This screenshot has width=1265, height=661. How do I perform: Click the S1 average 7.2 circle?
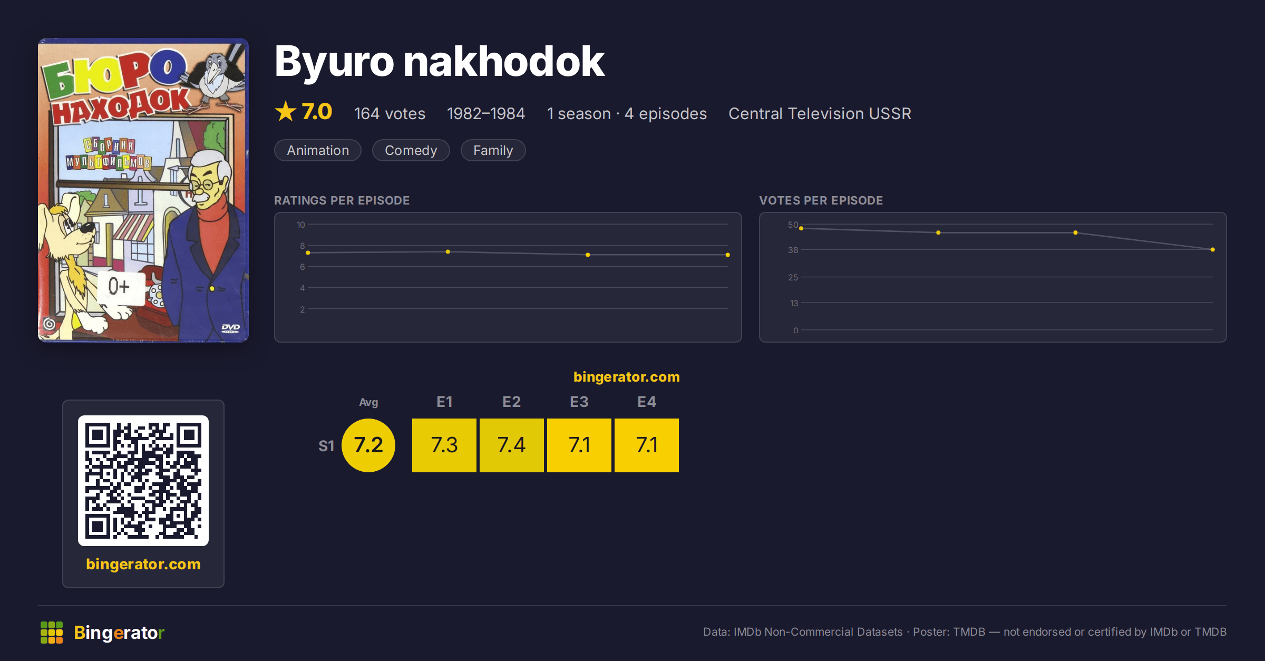pyautogui.click(x=368, y=445)
